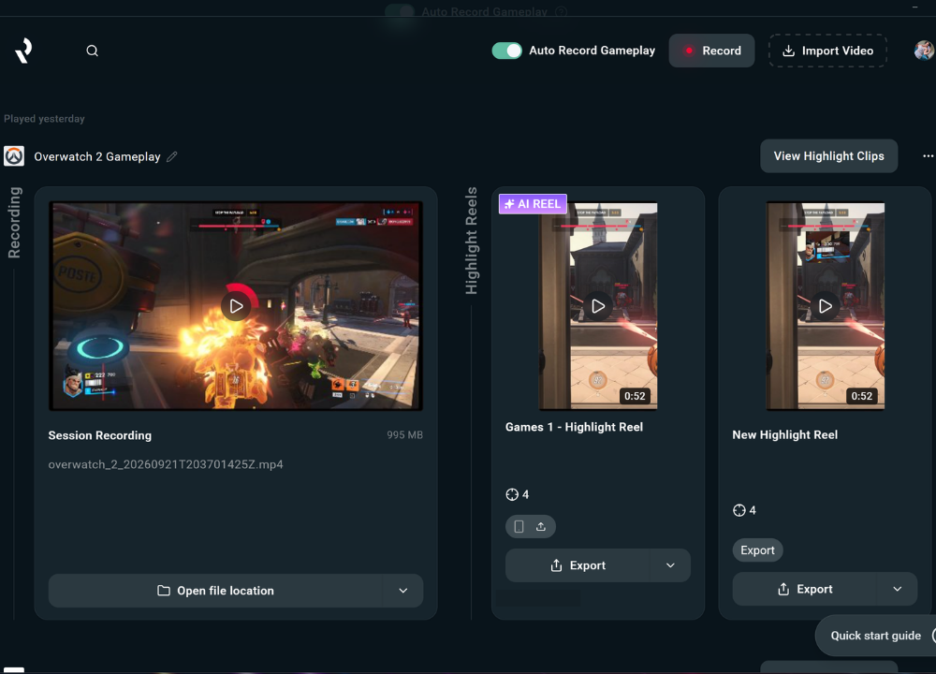The image size is (936, 674).
Task: Expand Open file location dropdown arrow
Action: pyautogui.click(x=402, y=591)
